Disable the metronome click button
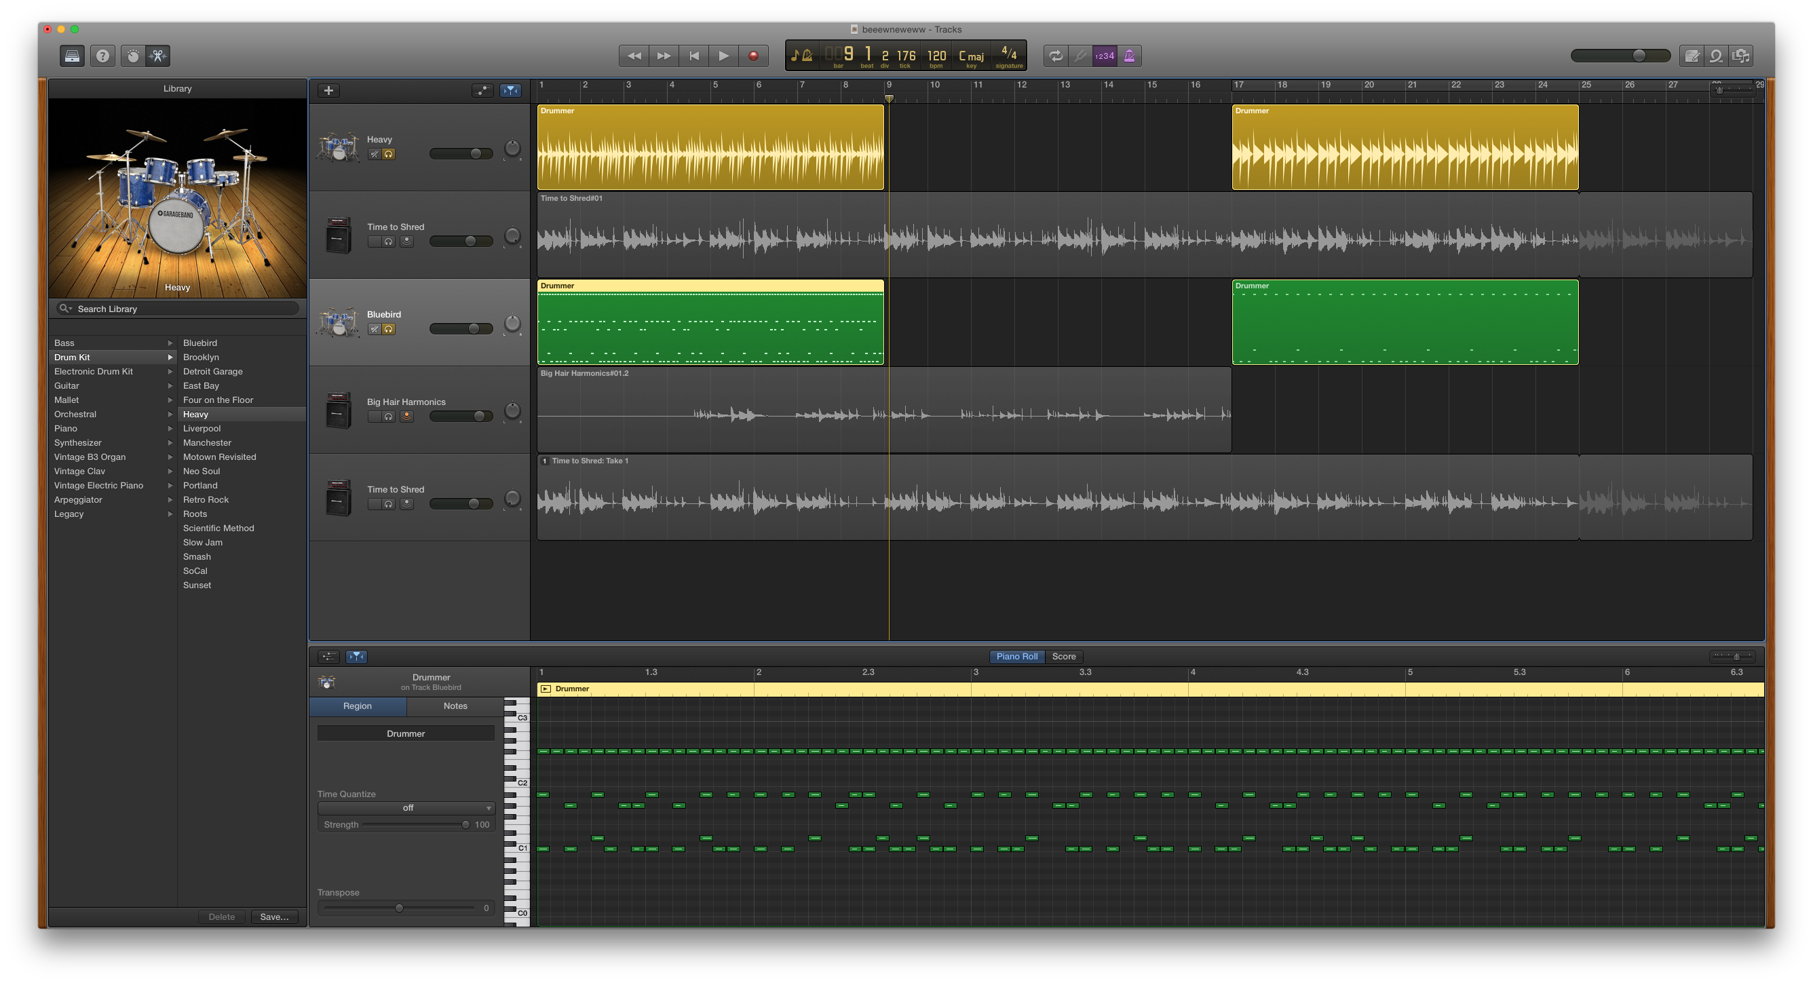The width and height of the screenshot is (1813, 983). coord(1130,56)
